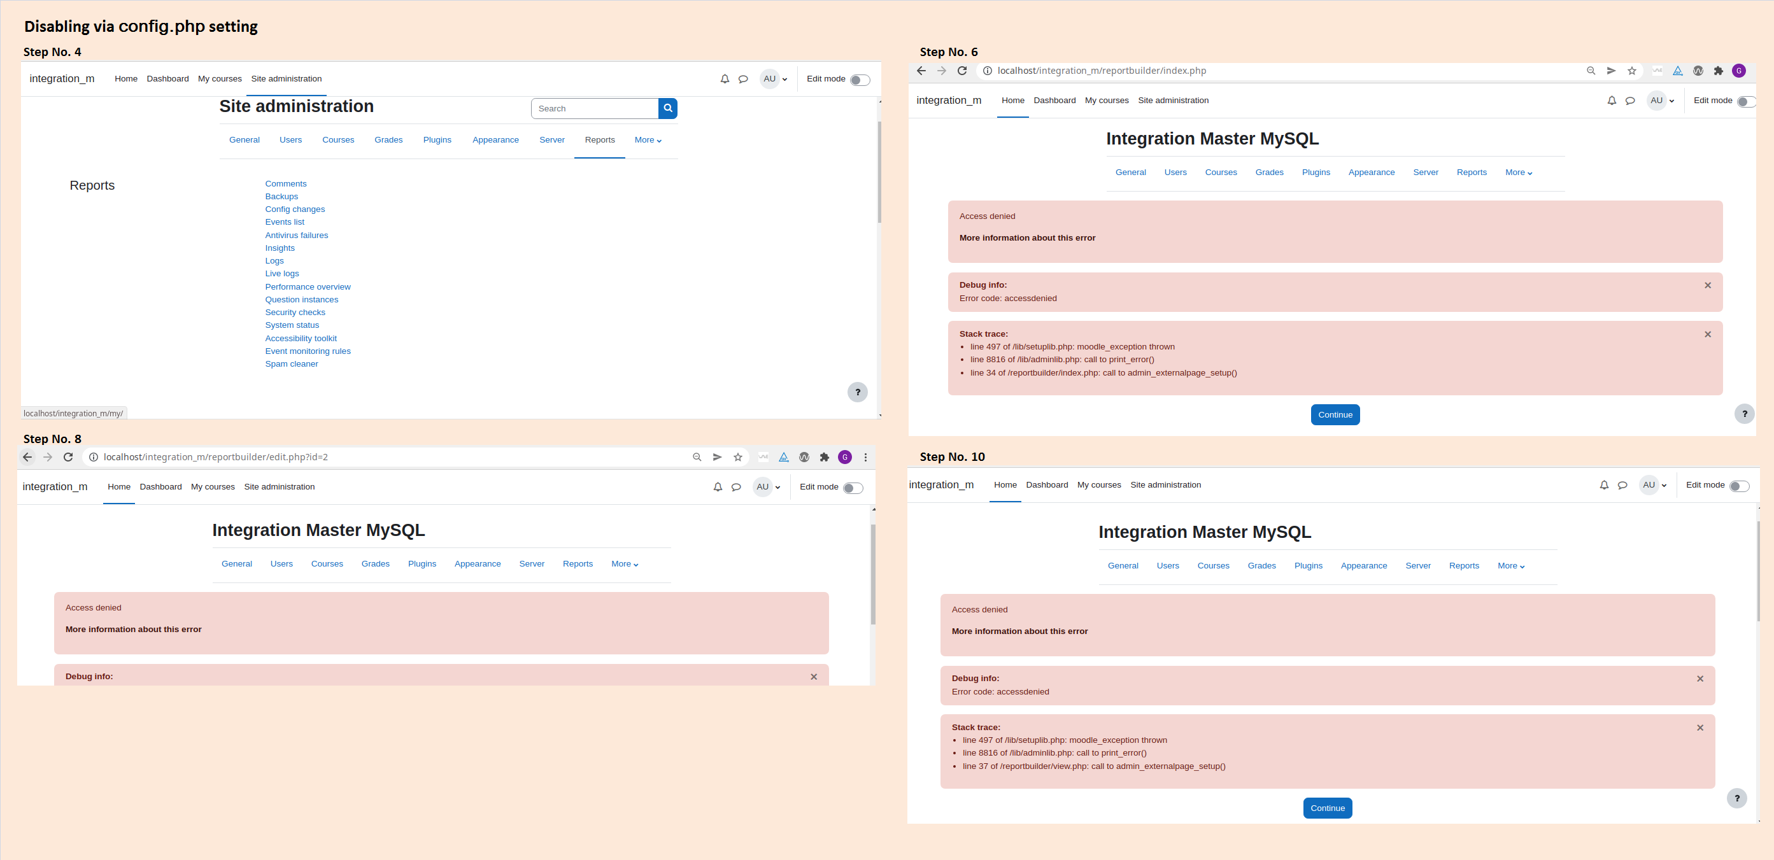The height and width of the screenshot is (860, 1774).
Task: Close the Debug info alert in Step 8
Action: [x=814, y=677]
